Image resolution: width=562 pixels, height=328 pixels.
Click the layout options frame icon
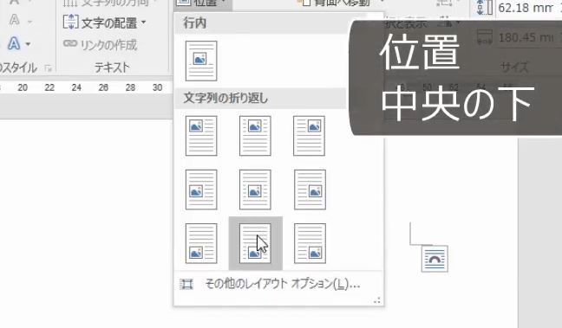pos(186,285)
